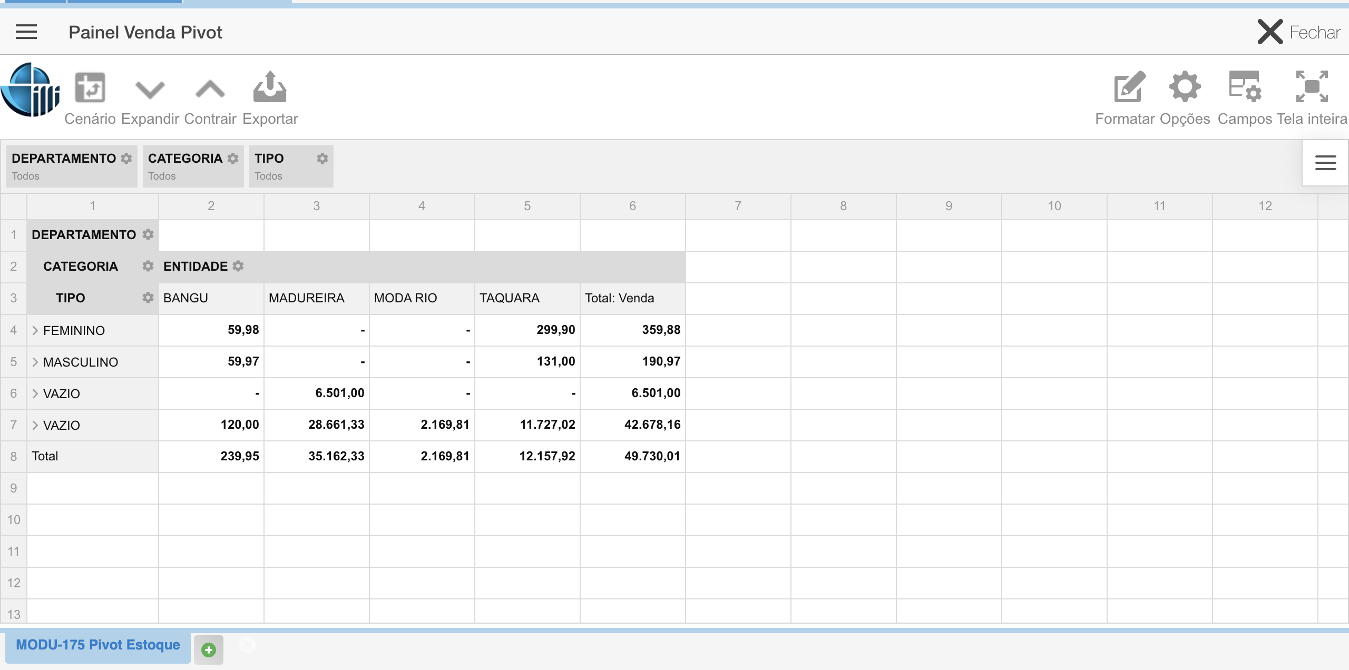The image size is (1349, 670).
Task: Open the Campos fields icon
Action: [x=1245, y=86]
